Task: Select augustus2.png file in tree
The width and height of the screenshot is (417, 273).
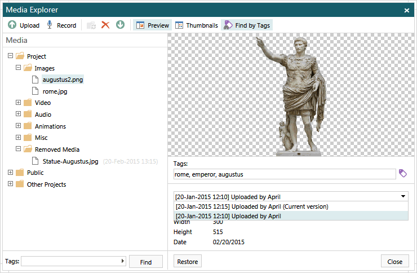Action: tap(63, 80)
